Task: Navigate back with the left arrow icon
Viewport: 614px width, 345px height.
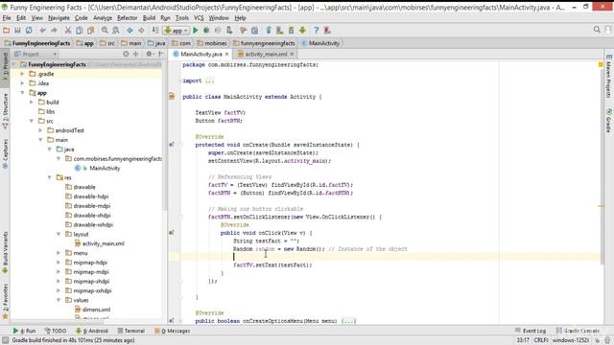Action: click(130, 30)
